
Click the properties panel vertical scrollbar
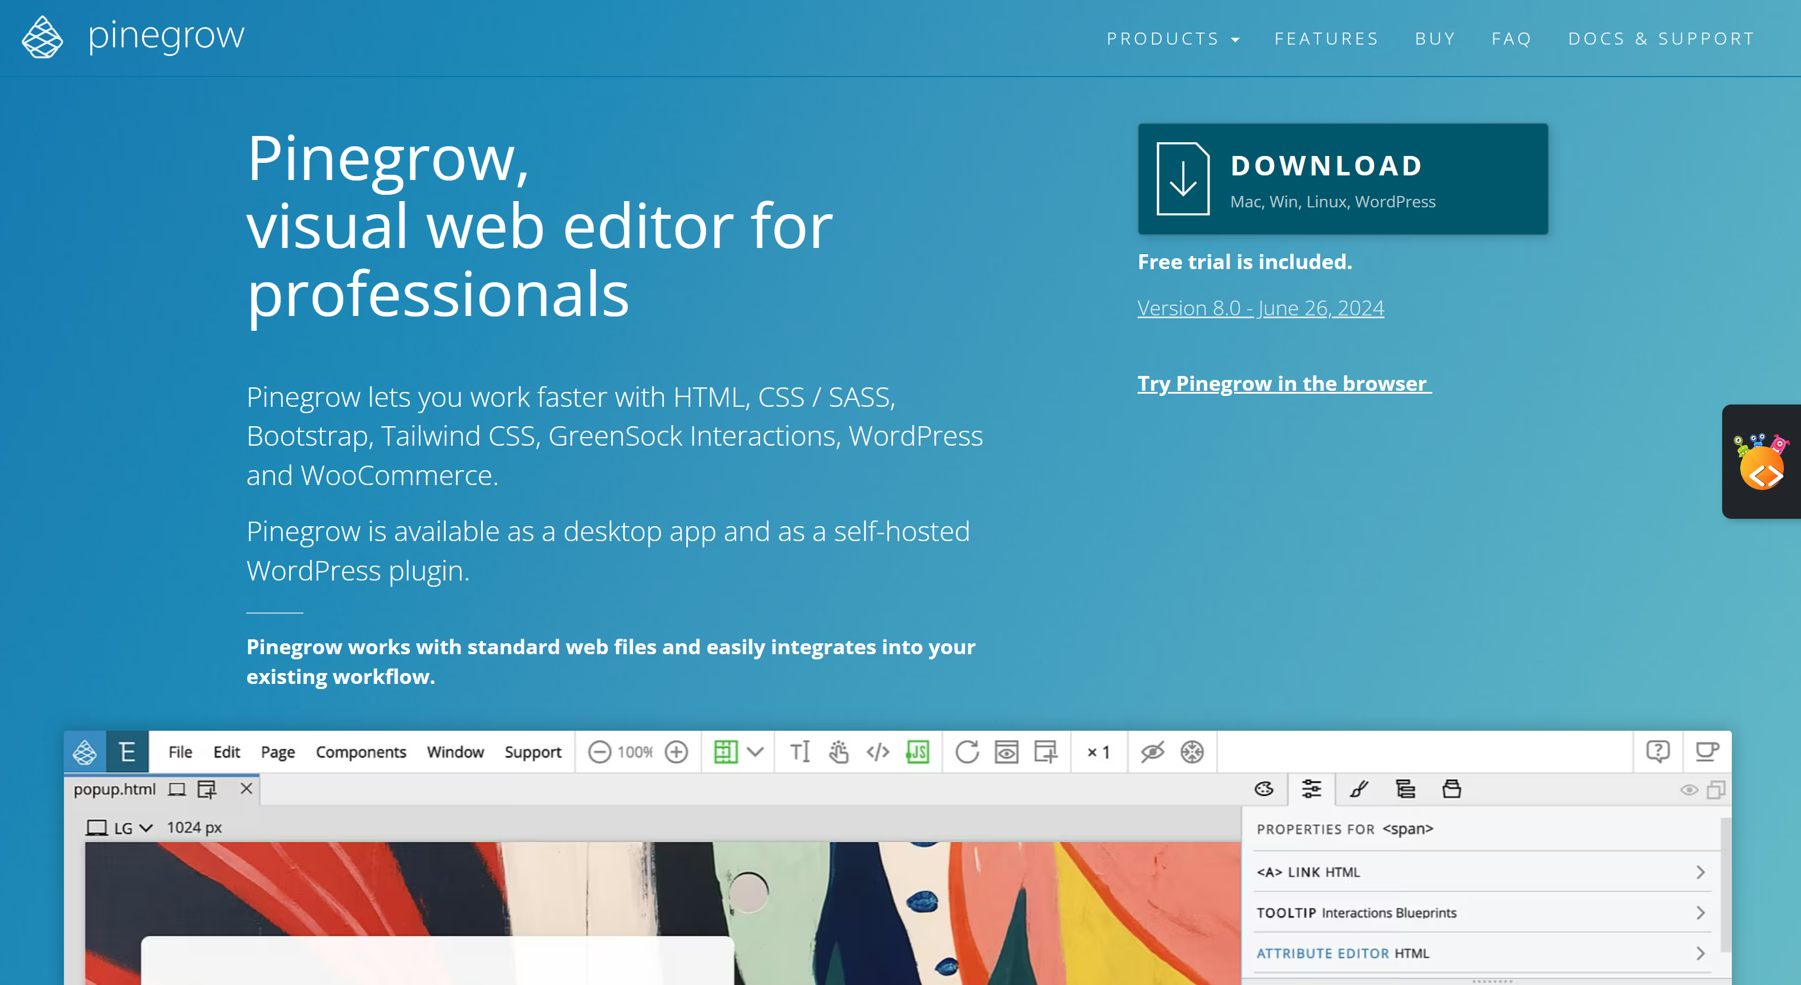point(1725,884)
